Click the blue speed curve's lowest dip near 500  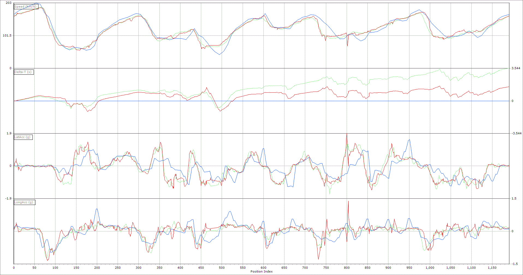click(219, 55)
